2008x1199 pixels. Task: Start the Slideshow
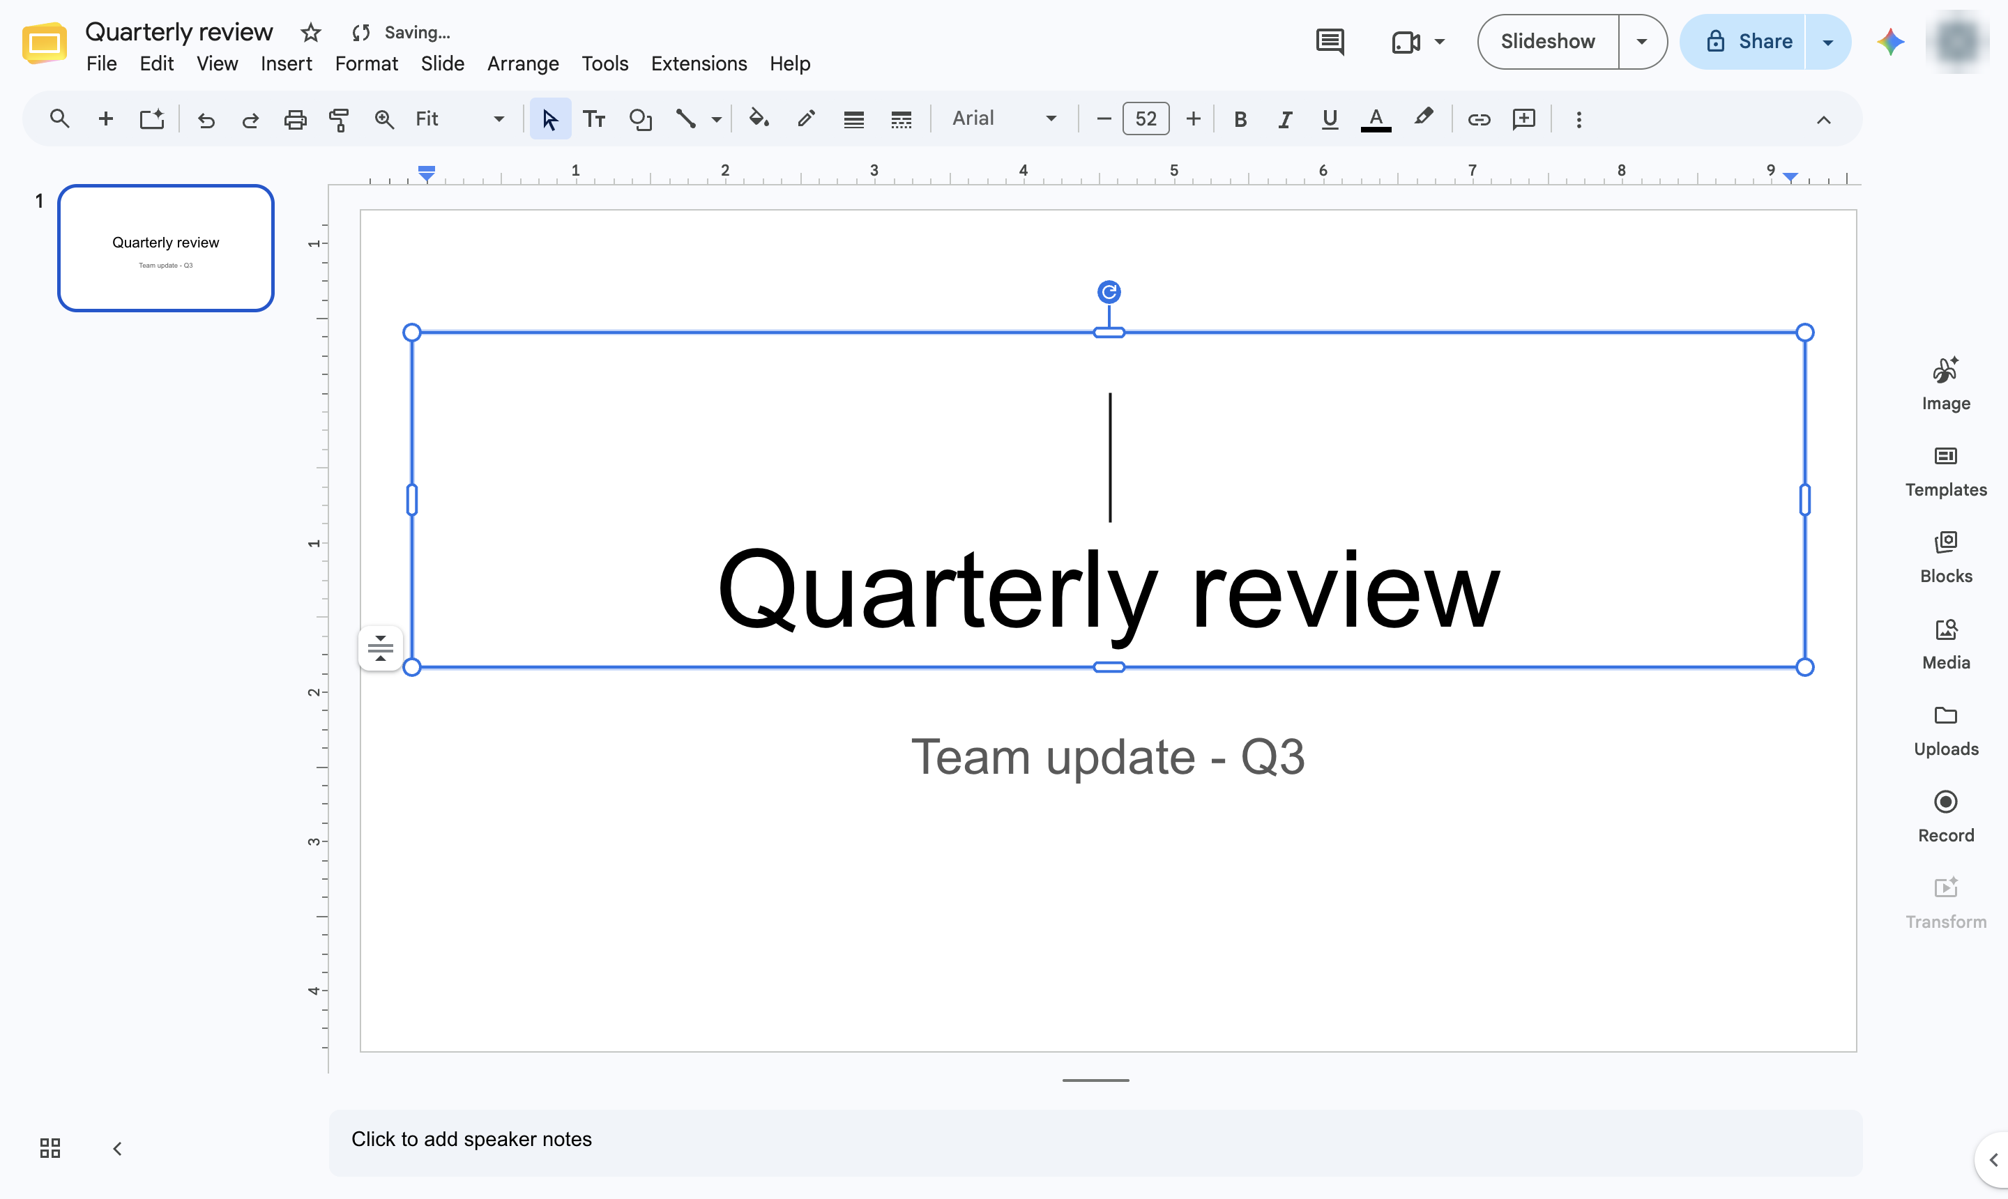point(1547,42)
